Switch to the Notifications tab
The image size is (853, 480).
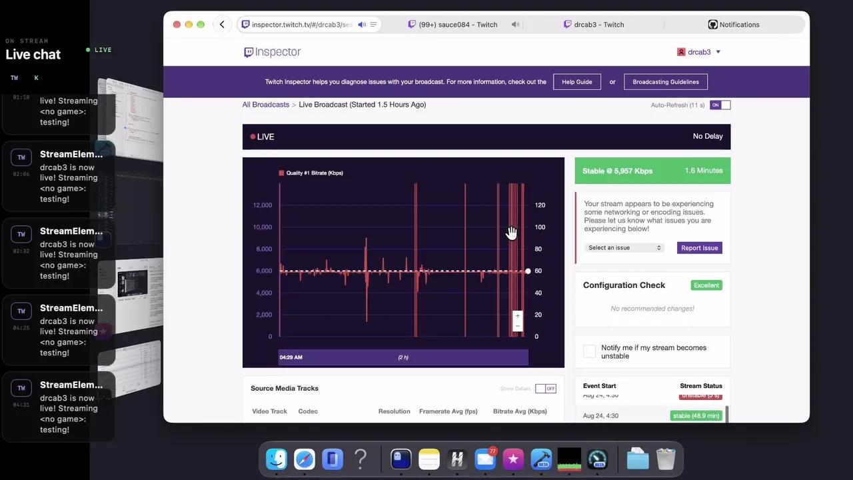(x=734, y=25)
